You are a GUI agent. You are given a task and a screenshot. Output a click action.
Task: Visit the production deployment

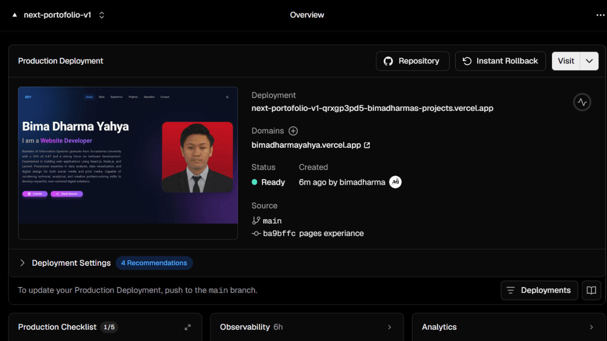tap(566, 61)
